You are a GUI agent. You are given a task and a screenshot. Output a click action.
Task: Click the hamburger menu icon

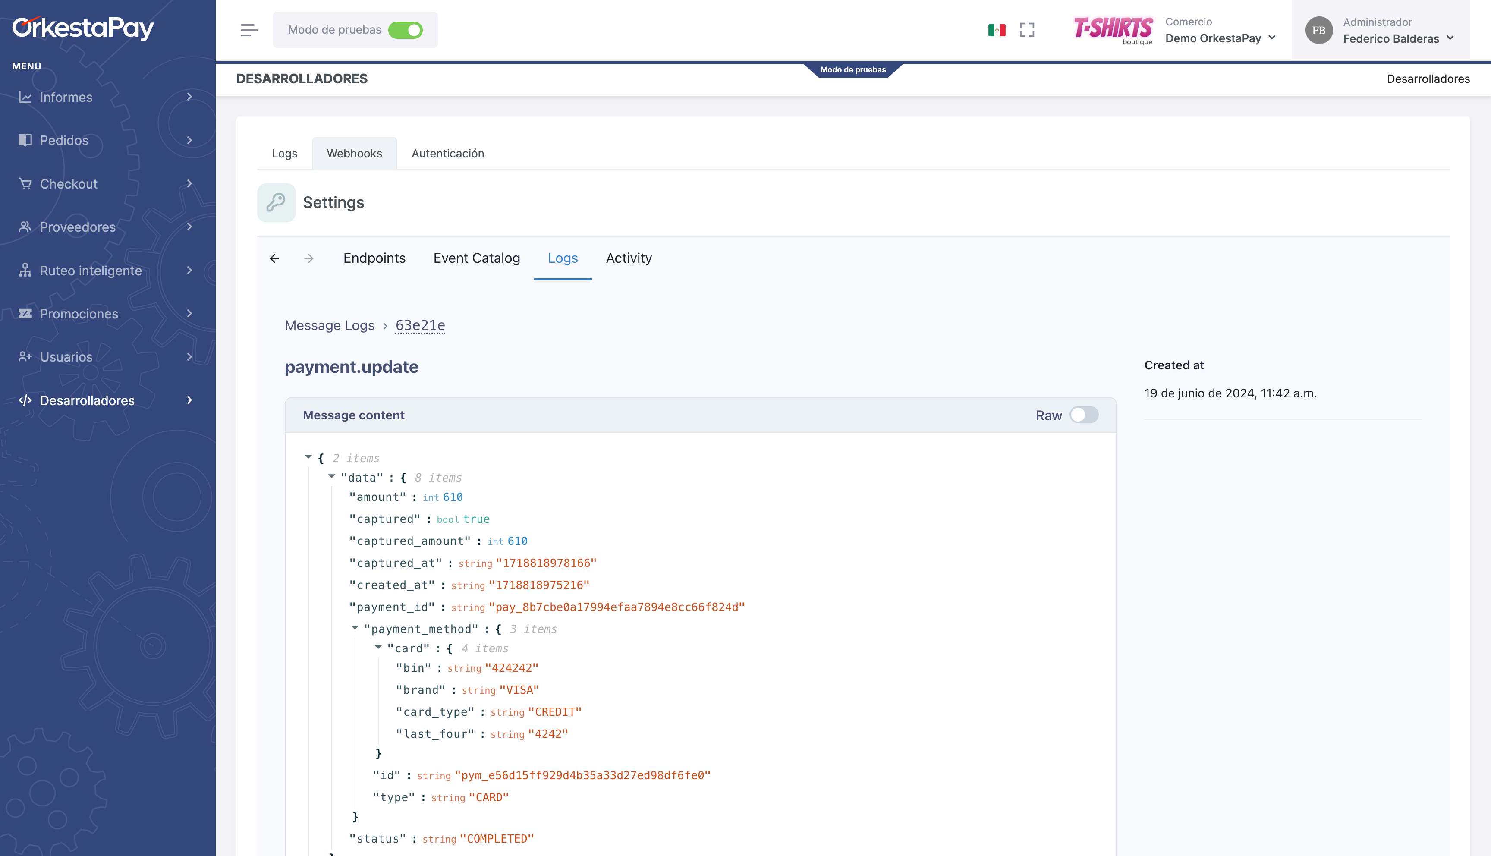point(248,30)
